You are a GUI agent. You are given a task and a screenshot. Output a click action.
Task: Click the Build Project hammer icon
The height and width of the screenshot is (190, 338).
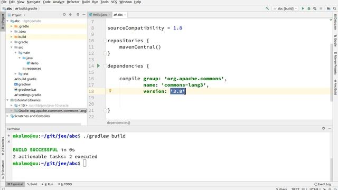267,8
